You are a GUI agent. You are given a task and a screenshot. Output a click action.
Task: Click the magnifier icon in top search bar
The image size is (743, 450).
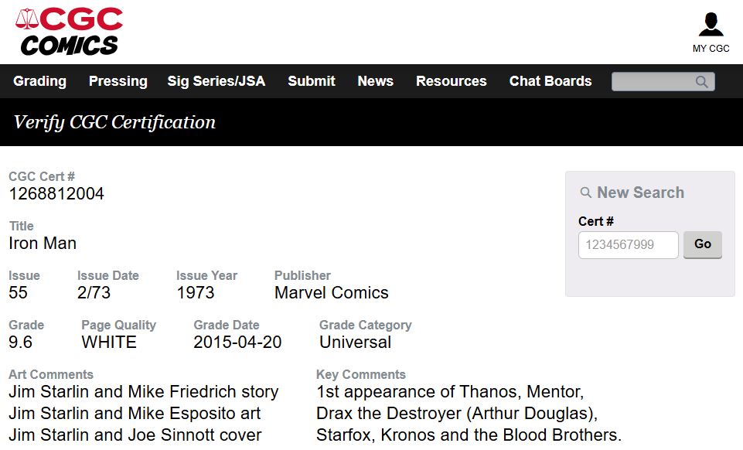(x=701, y=82)
